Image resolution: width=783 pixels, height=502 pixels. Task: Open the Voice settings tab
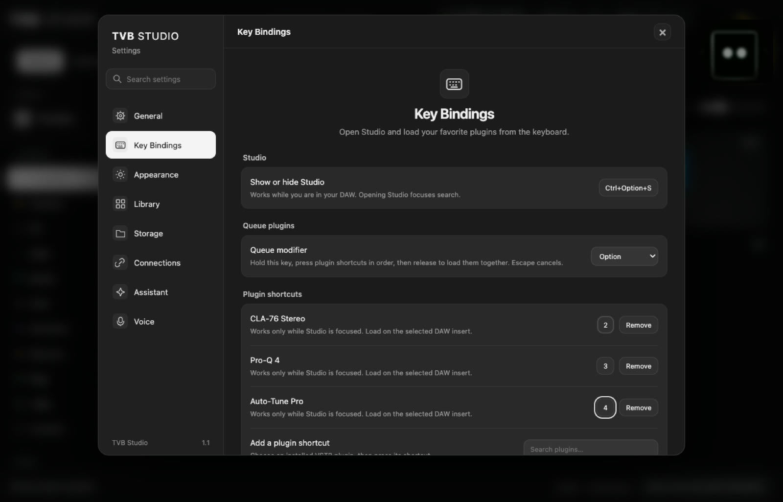(161, 321)
